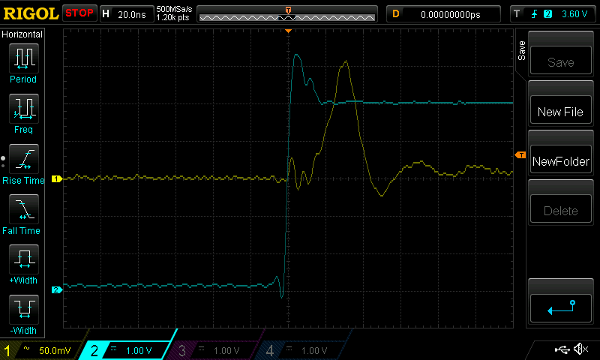The image size is (600, 360).
Task: Click the measurement page indicator dots
Action: [x=3, y=162]
